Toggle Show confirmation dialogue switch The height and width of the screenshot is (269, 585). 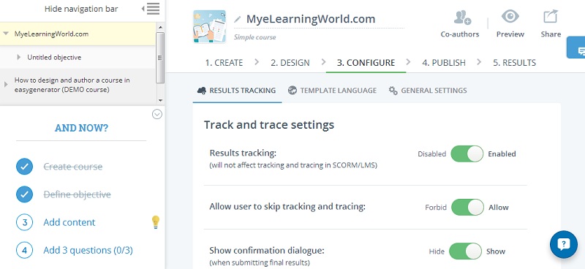click(465, 251)
